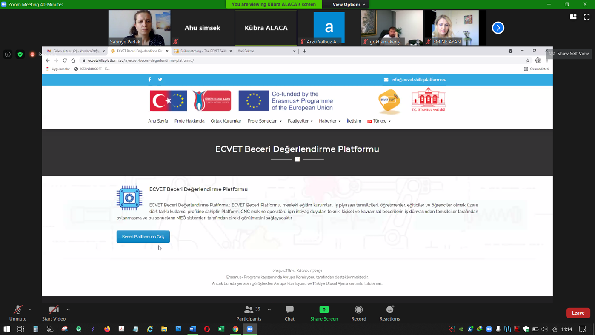Expand participants options arrow
This screenshot has height=335, width=595.
point(269,309)
